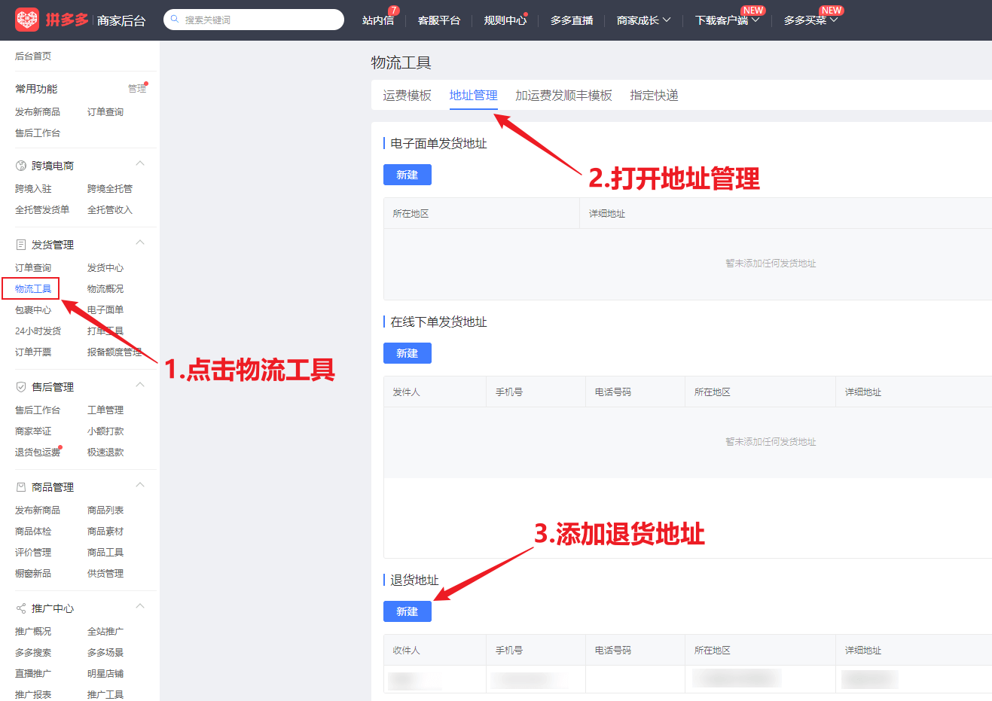
Task: Open 全站推广 link
Action: [x=105, y=632]
